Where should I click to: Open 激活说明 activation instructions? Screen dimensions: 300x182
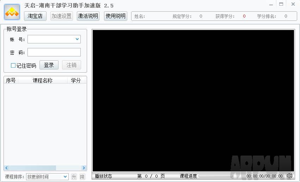coord(88,16)
